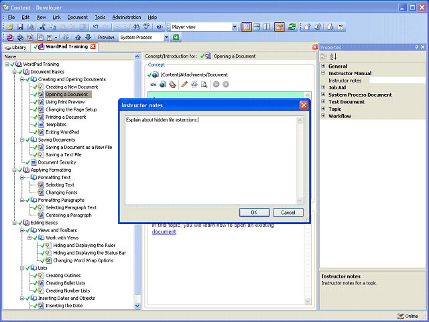The width and height of the screenshot is (429, 322).
Task: Click the Move Down blue arrow icon
Action: click(x=88, y=38)
